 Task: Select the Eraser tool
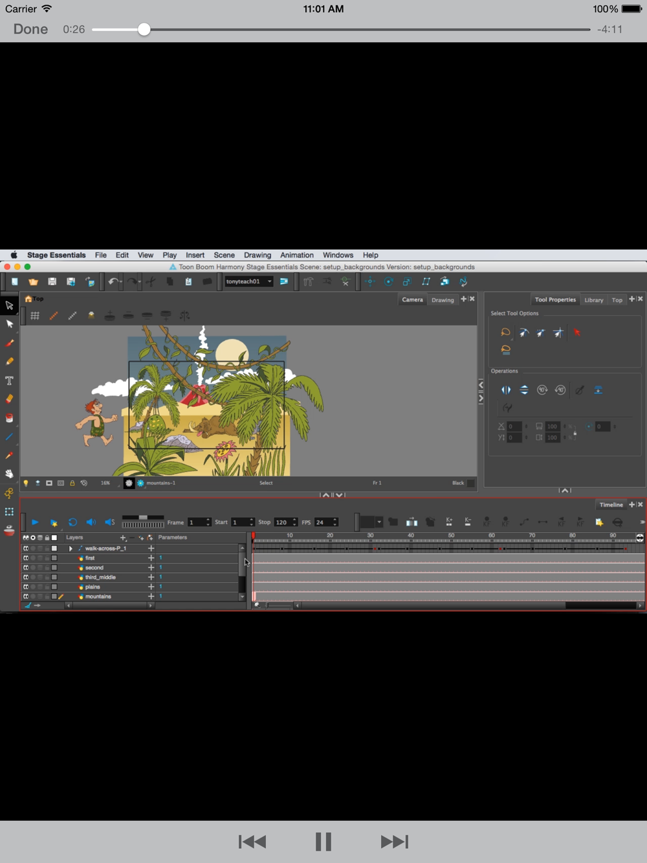coord(9,399)
